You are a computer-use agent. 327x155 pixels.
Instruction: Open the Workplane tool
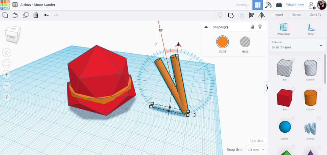tap(284, 29)
